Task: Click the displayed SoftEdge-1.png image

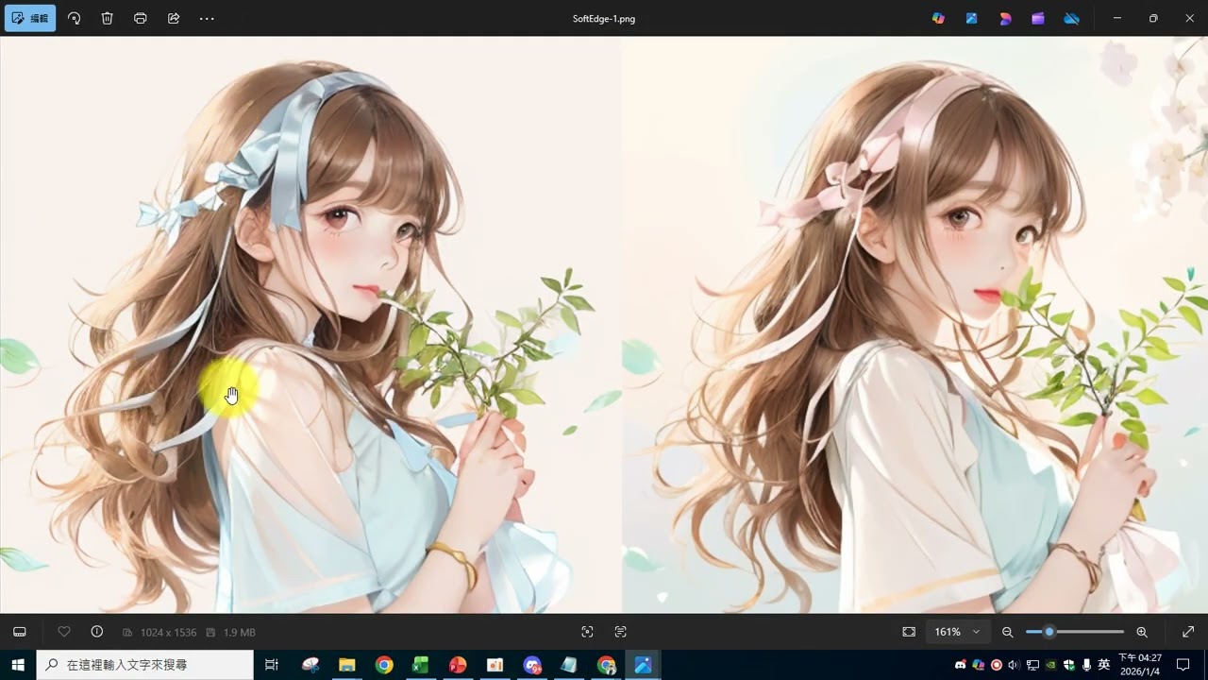Action: [x=604, y=325]
